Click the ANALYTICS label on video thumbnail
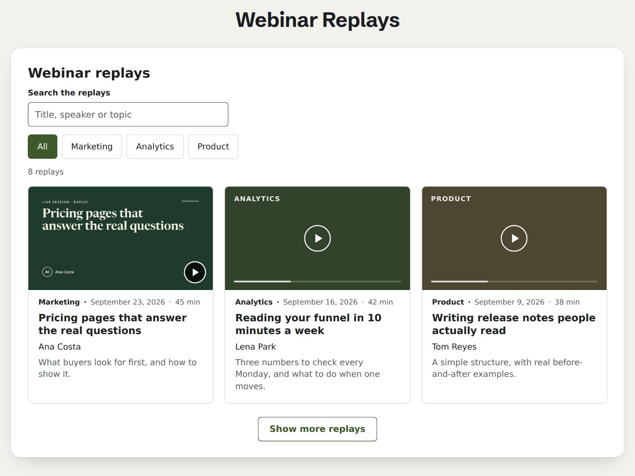Screen dimensions: 635x476 coord(257,199)
